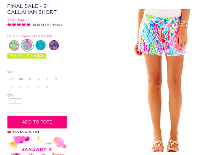Select the greyed-out size 000

click(x=12, y=79)
